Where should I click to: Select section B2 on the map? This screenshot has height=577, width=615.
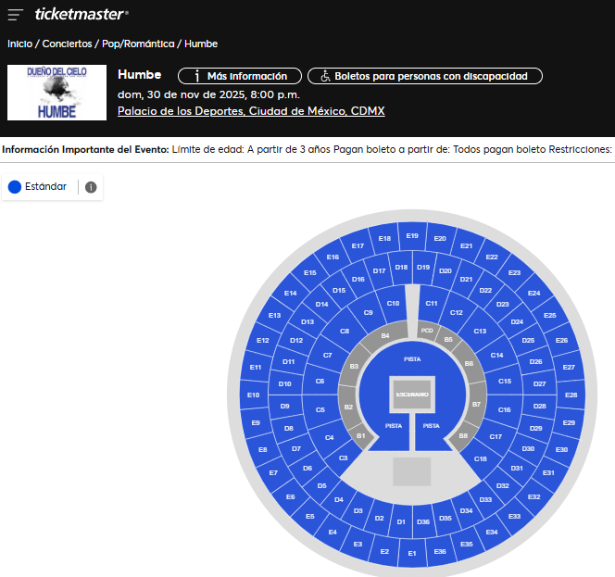click(348, 408)
